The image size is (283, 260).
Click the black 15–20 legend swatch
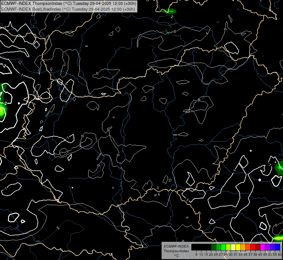209,247
